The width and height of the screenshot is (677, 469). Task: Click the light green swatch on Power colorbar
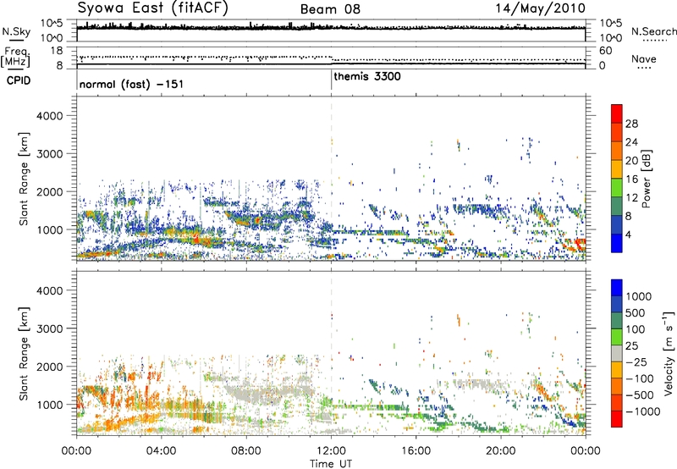click(617, 187)
